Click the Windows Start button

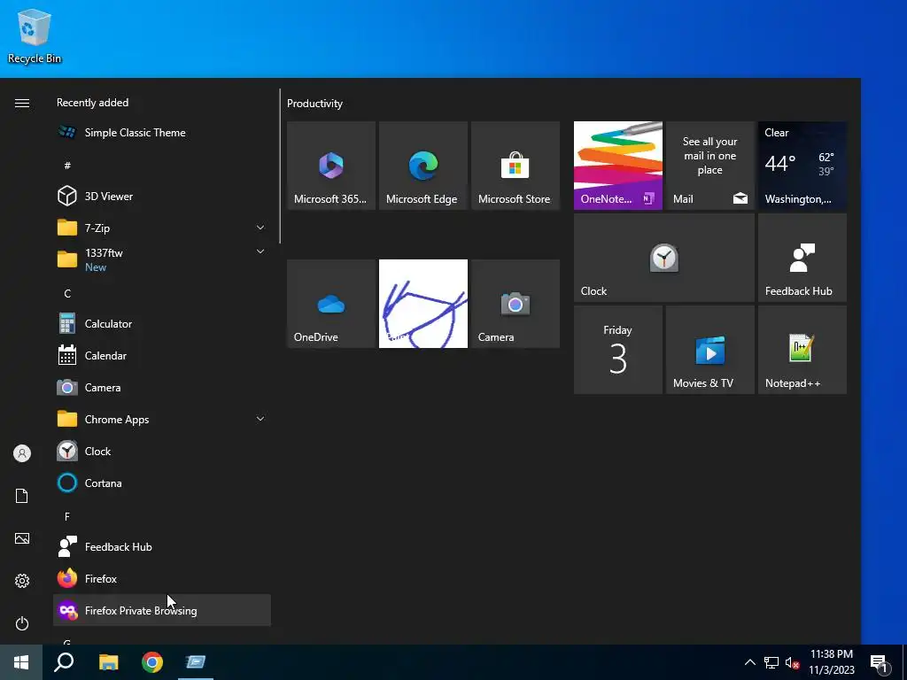pos(21,662)
